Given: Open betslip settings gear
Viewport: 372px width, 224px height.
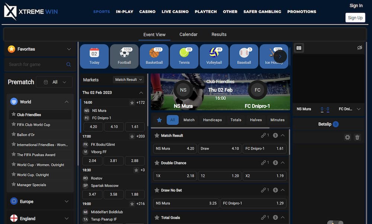Looking at the screenshot, I should (x=347, y=137).
